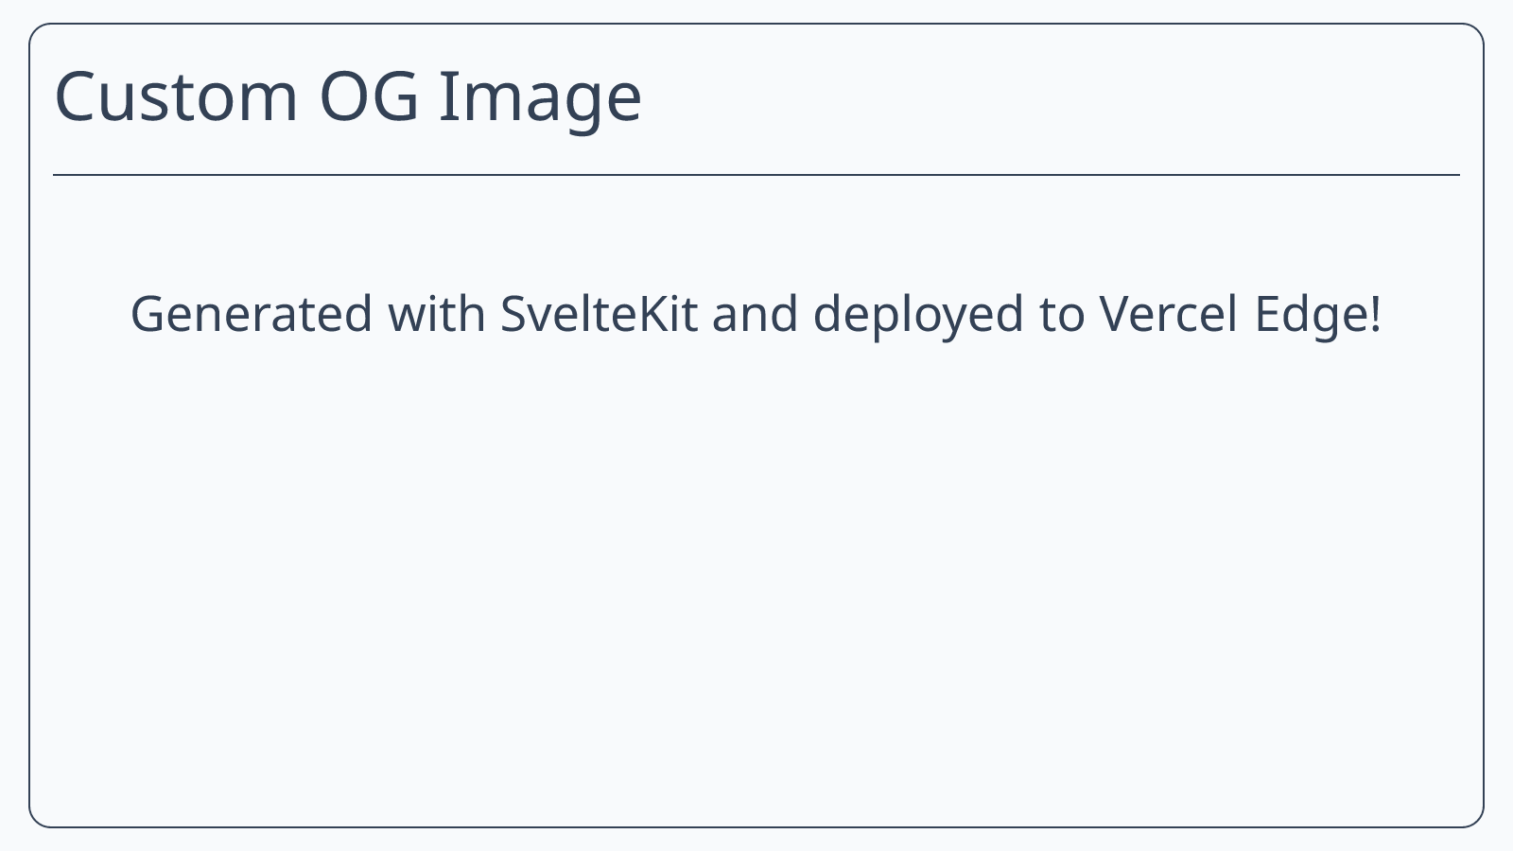The height and width of the screenshot is (851, 1513).
Task: Click the word "and" in the description
Action: click(x=755, y=314)
